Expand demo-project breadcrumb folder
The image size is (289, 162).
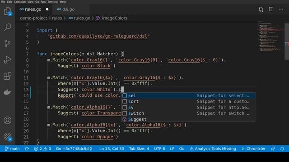pos(33,18)
